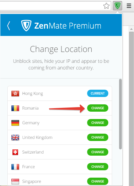Change location to United Kingdom
This screenshot has height=186, width=134.
[98, 137]
